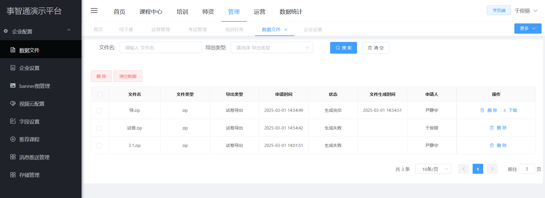Viewport: 545px width, 198px height.
Task: Switch to the 数据统计 top menu
Action: [x=291, y=12]
